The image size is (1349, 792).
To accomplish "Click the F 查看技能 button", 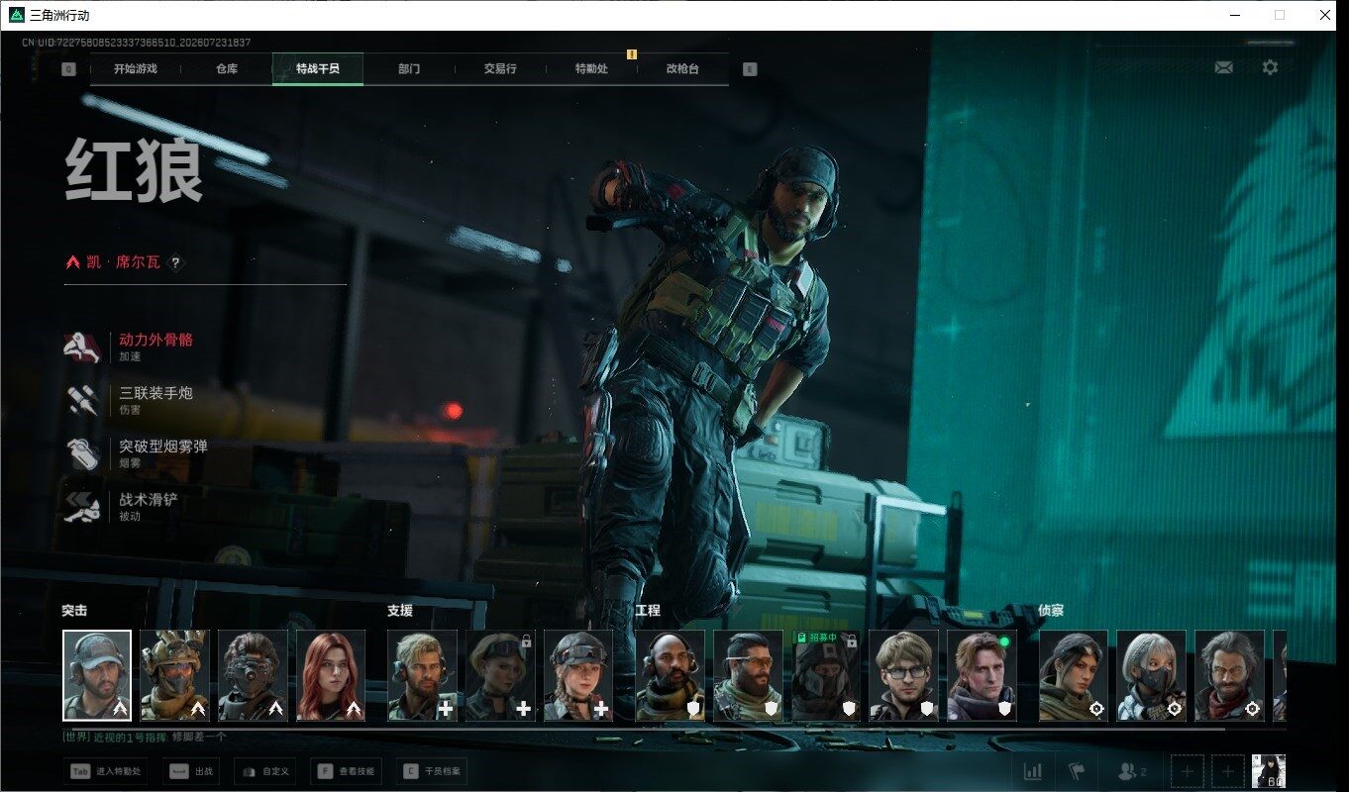I will 347,771.
